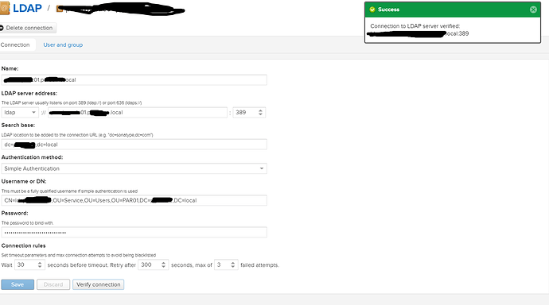Image resolution: width=549 pixels, height=305 pixels.
Task: Click the Search base input field
Action: point(134,145)
